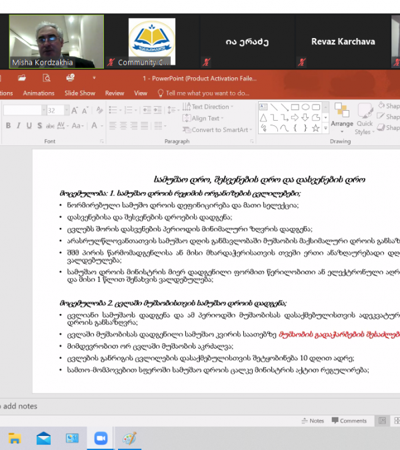
Task: Open the font name dropdown
Action: click(x=44, y=110)
